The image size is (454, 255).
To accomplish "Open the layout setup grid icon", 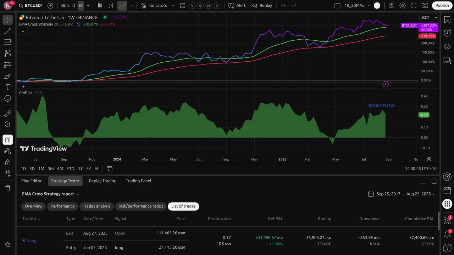I will 182,6.
